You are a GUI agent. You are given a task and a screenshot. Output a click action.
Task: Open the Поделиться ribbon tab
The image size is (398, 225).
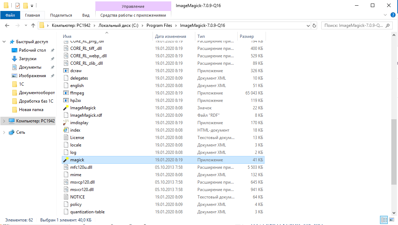[x=61, y=15]
